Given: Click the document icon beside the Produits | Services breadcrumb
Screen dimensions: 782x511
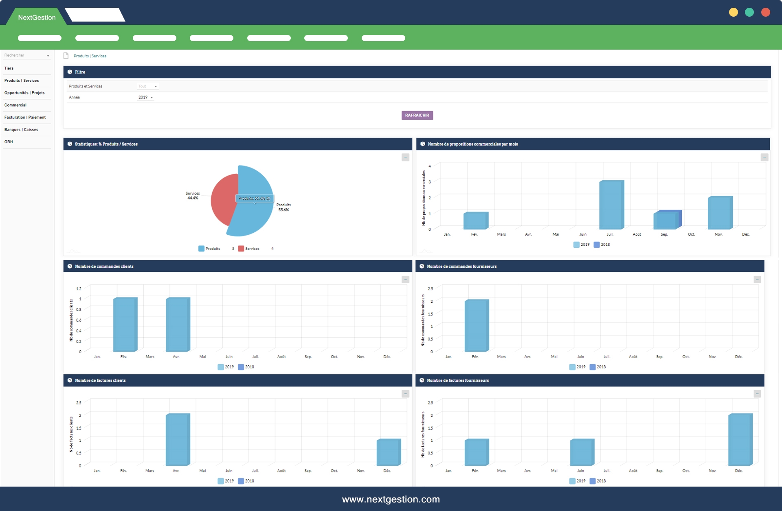Looking at the screenshot, I should pos(66,56).
